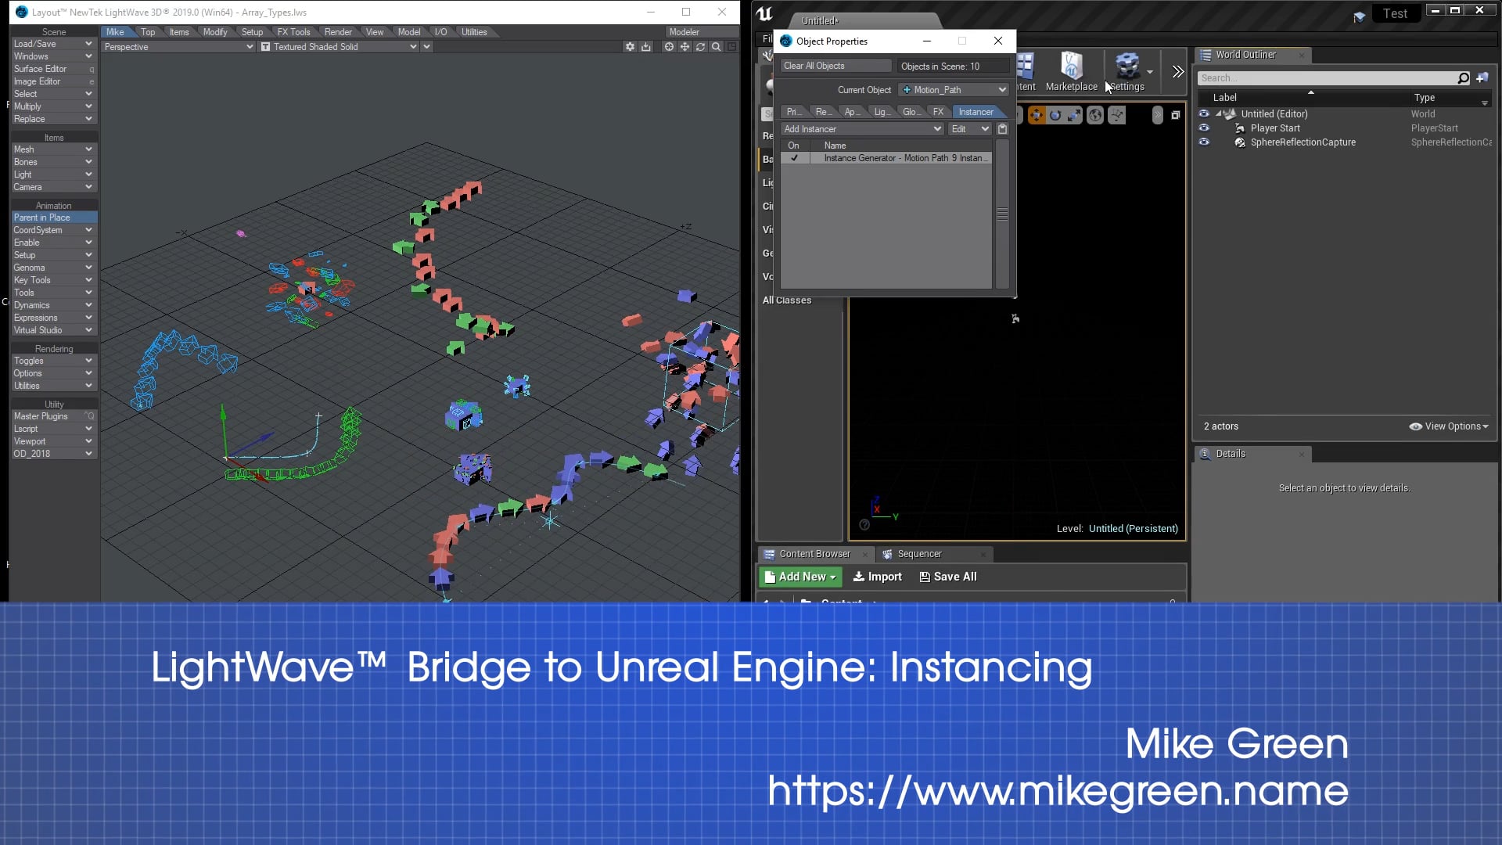Open the Add Instancer dropdown

point(863,129)
